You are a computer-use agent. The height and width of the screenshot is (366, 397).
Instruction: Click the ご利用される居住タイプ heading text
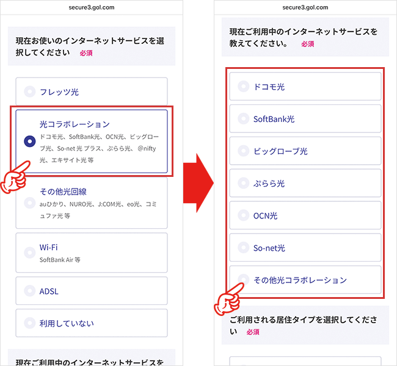304,326
